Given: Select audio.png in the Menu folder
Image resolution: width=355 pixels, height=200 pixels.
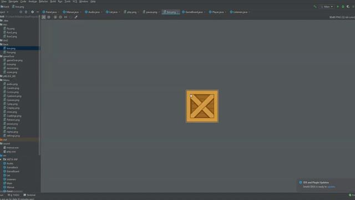Looking at the screenshot, I should coord(12,84).
